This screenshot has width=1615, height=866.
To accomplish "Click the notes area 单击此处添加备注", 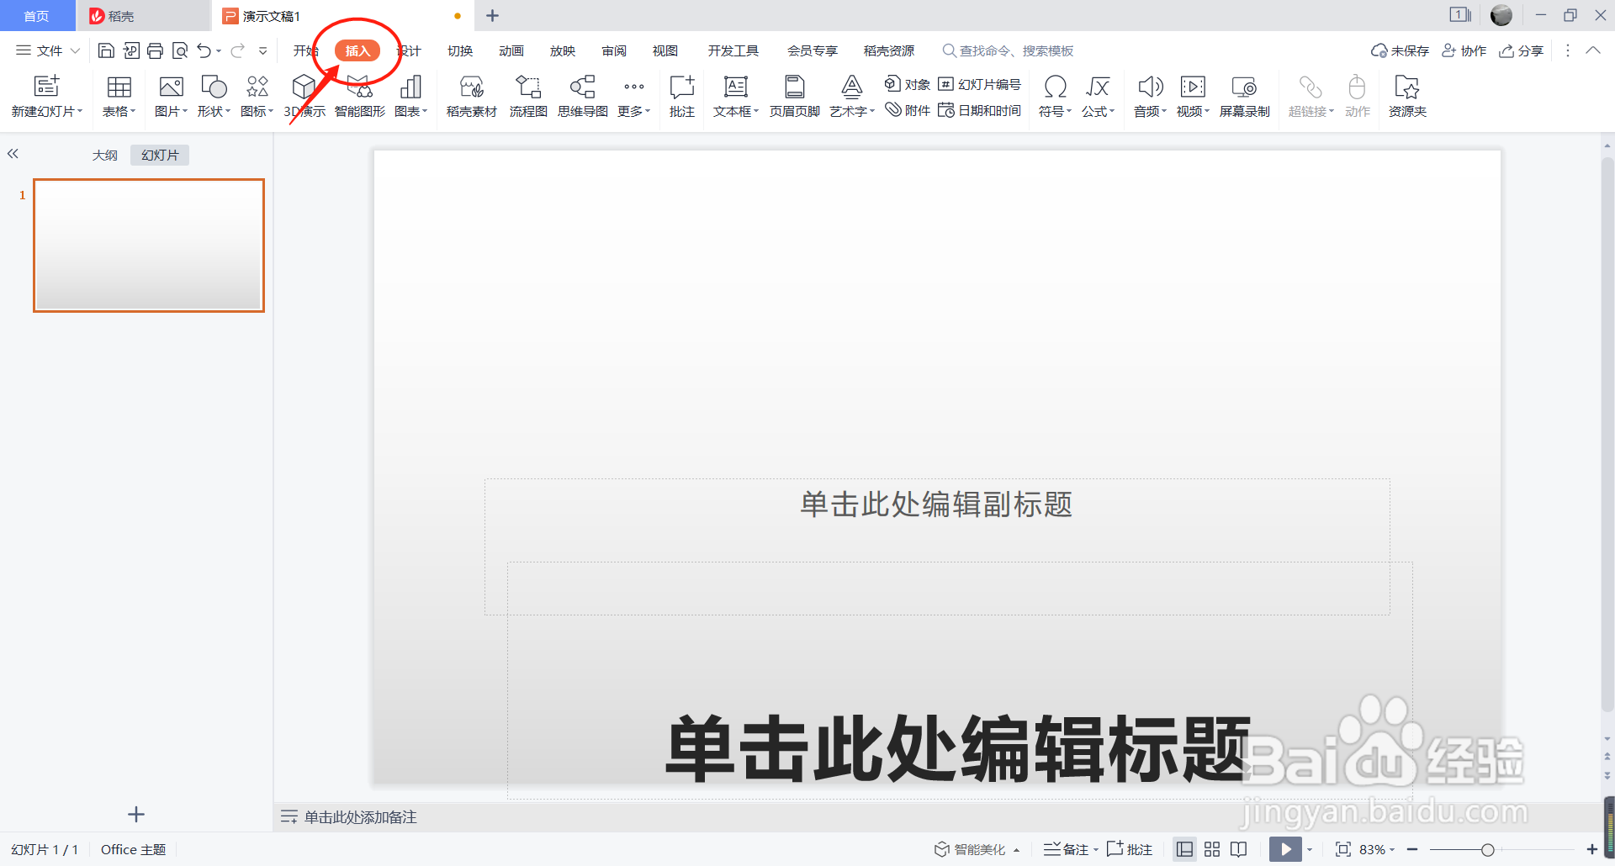I will pyautogui.click(x=360, y=817).
